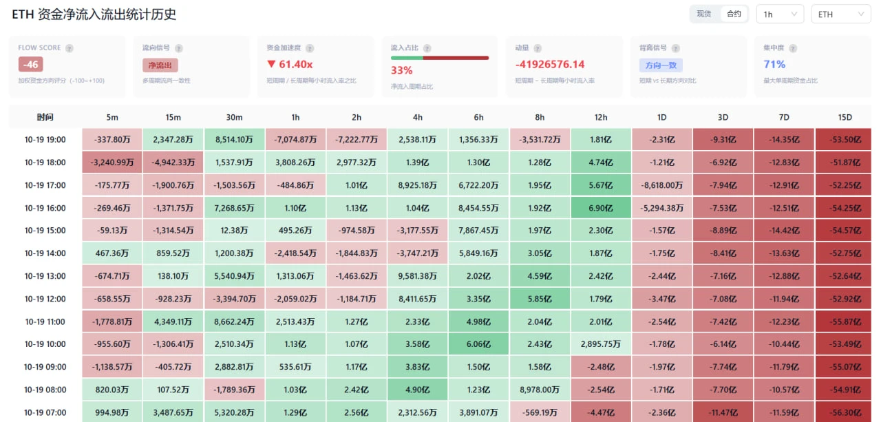Click the -56.30亿 cell

click(x=845, y=412)
